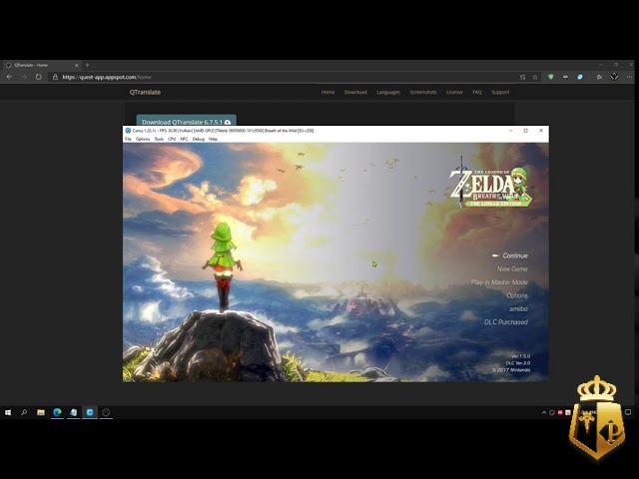The width and height of the screenshot is (639, 479).
Task: Choose Play in Master Mode
Action: point(499,282)
